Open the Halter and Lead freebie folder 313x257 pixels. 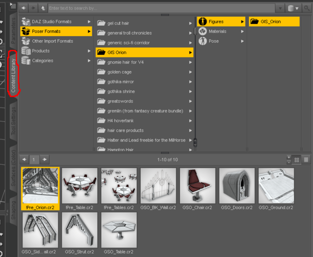pyautogui.click(x=145, y=140)
